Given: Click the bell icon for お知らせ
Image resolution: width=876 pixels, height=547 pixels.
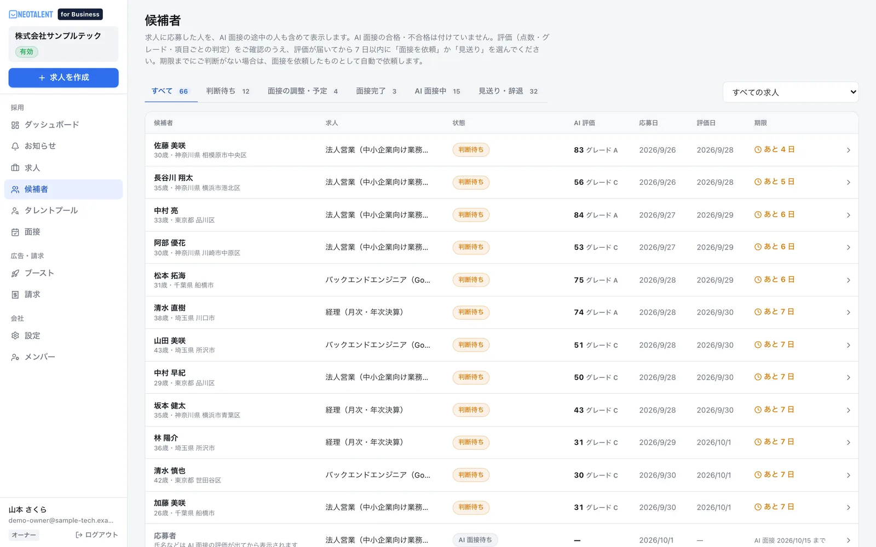Looking at the screenshot, I should click(15, 147).
